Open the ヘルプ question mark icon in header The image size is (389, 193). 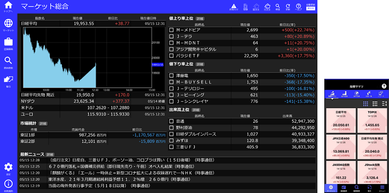point(299,7)
